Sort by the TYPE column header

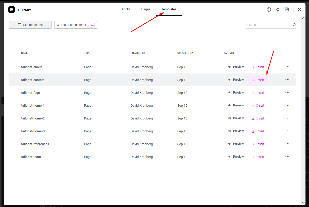click(x=87, y=53)
